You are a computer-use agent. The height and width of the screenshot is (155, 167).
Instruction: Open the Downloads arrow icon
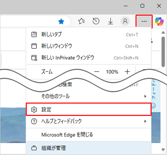[x=111, y=21]
